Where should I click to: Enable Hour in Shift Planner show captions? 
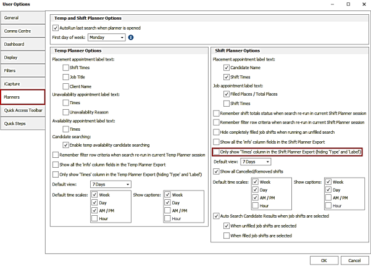click(328, 206)
